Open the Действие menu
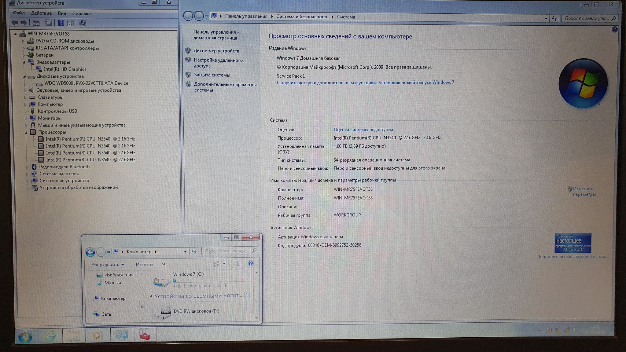The image size is (626, 352). coord(41,13)
